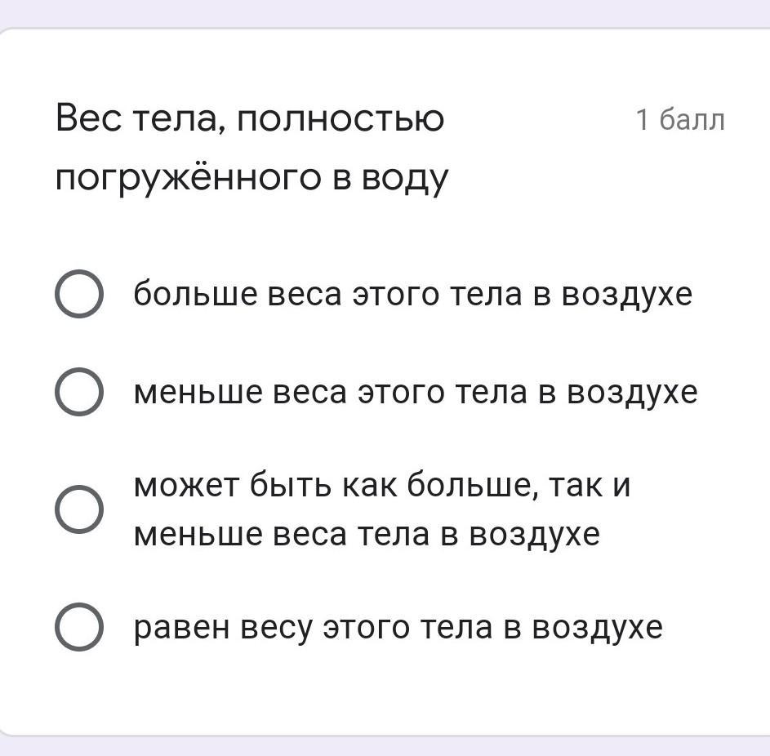
Task: Click answer text 'больше веса этого тела в воздухе'
Action: pos(412,294)
